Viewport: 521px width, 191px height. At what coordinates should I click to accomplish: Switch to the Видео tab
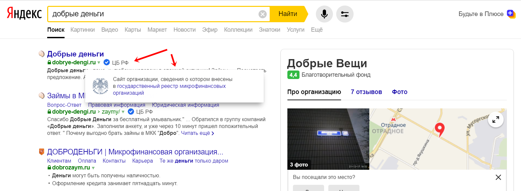[110, 30]
